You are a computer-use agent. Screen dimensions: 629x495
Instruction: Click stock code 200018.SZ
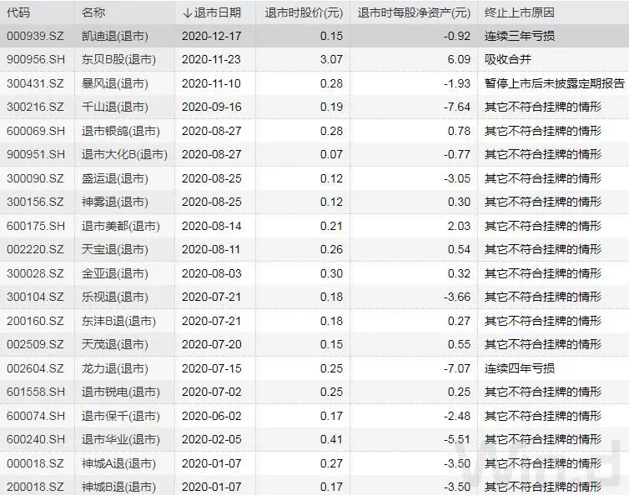pos(35,487)
